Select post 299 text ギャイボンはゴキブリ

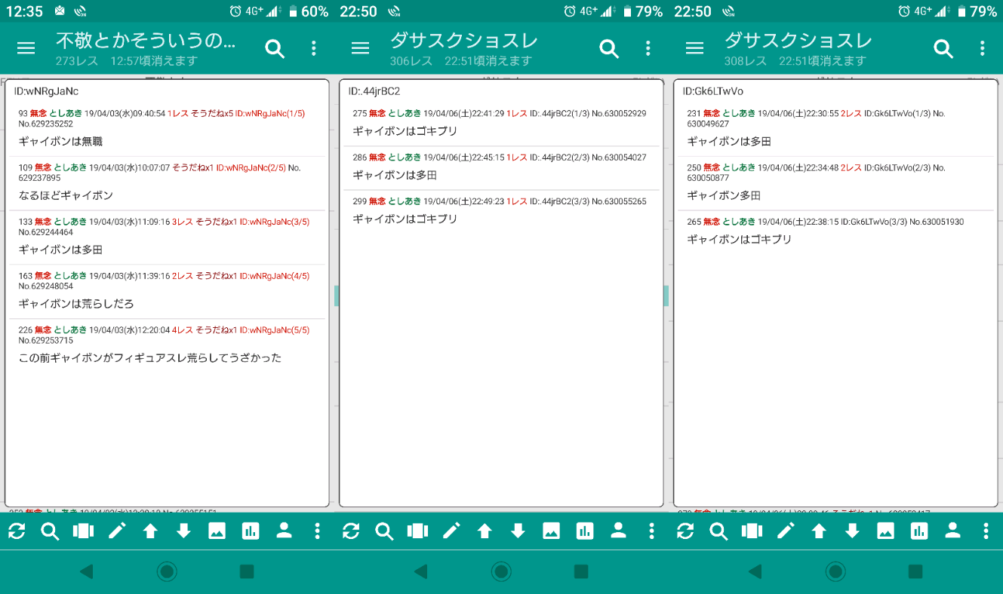pyautogui.click(x=405, y=219)
